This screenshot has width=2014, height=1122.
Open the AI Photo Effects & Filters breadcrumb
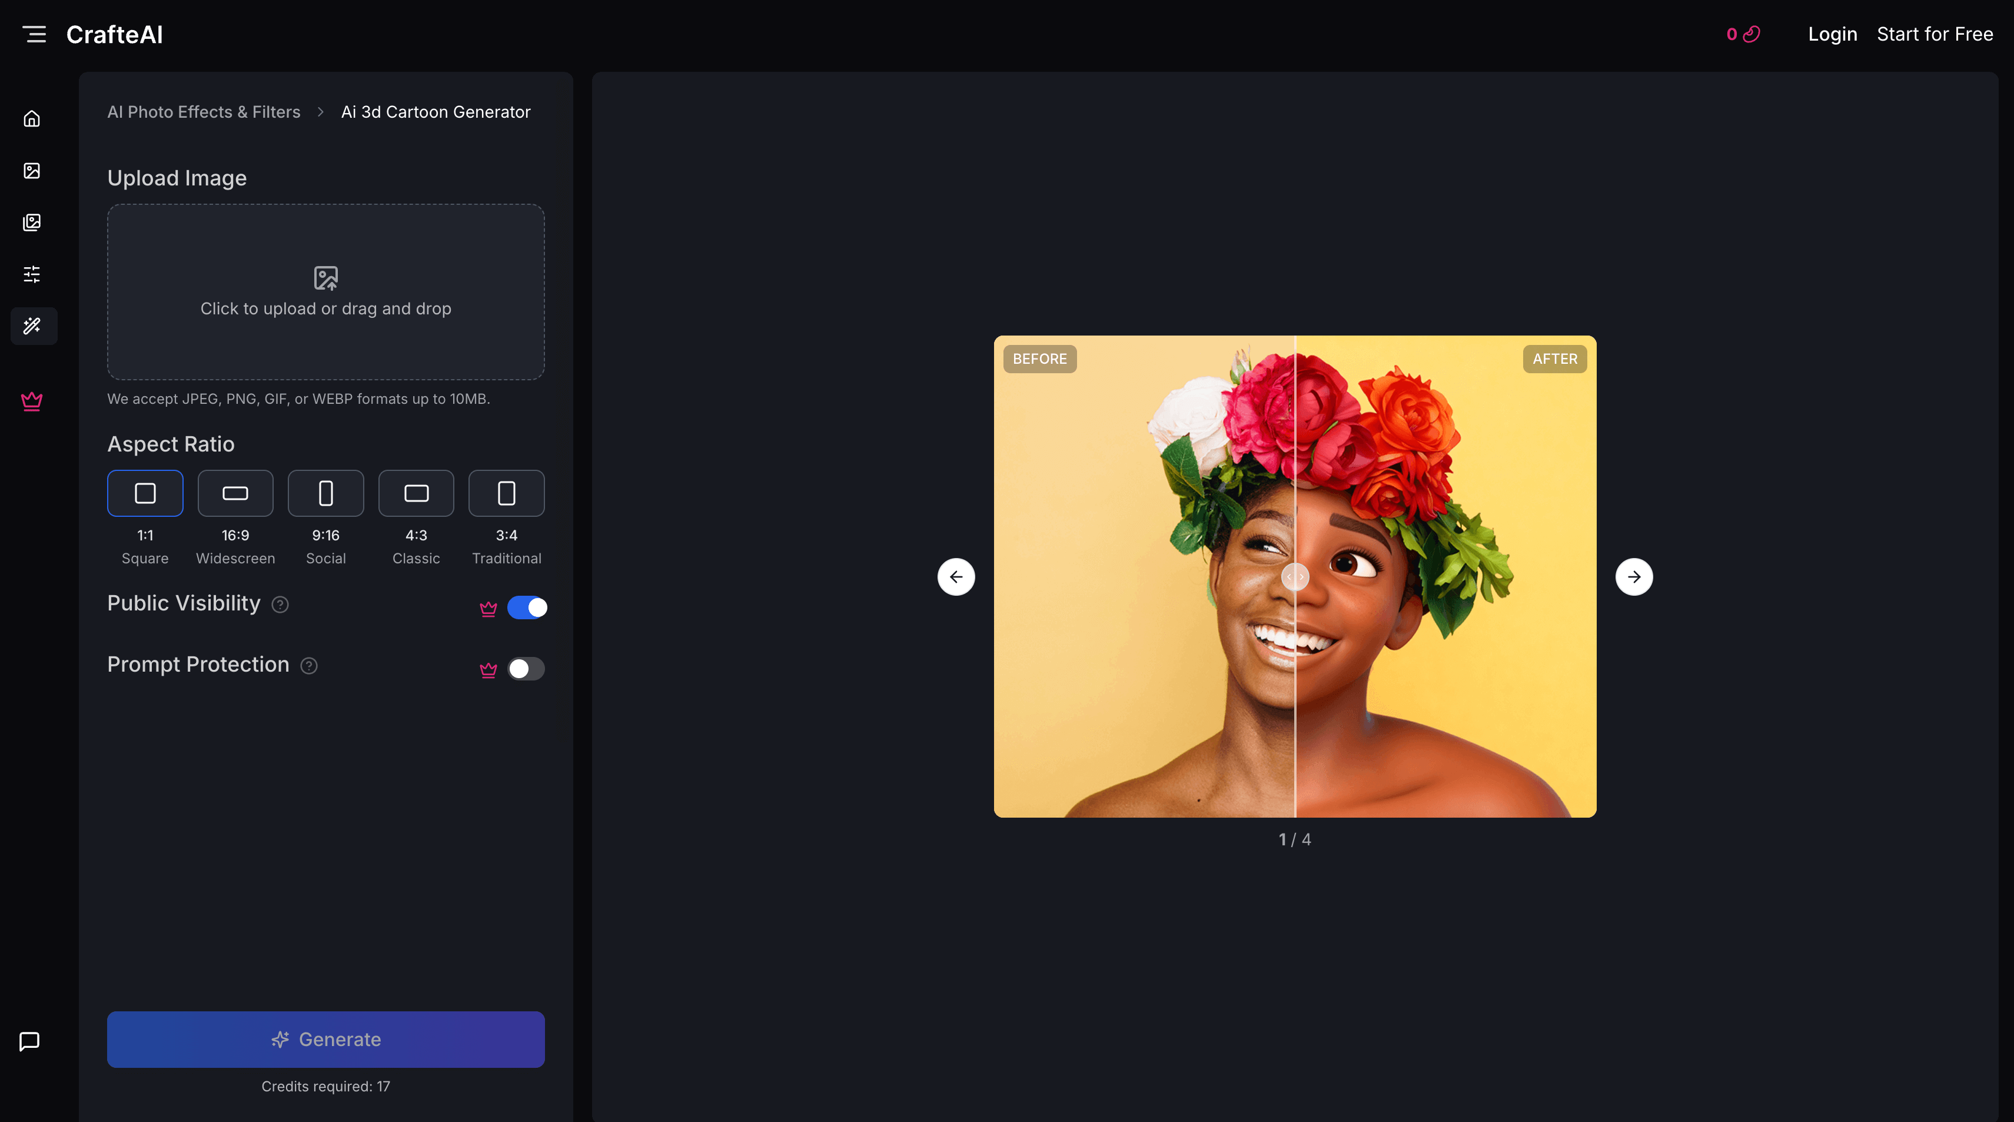coord(203,112)
